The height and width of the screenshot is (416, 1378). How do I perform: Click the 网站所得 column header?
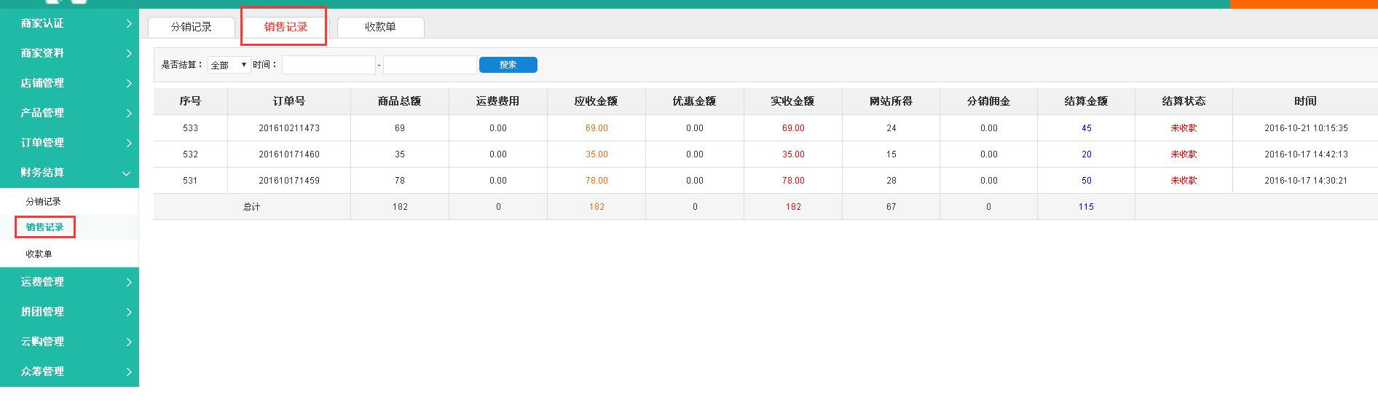click(891, 101)
